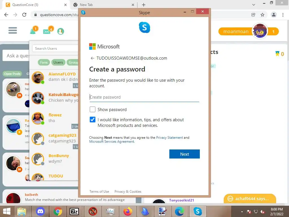Click the Next button in Skype
289x217 pixels.
coord(185,154)
